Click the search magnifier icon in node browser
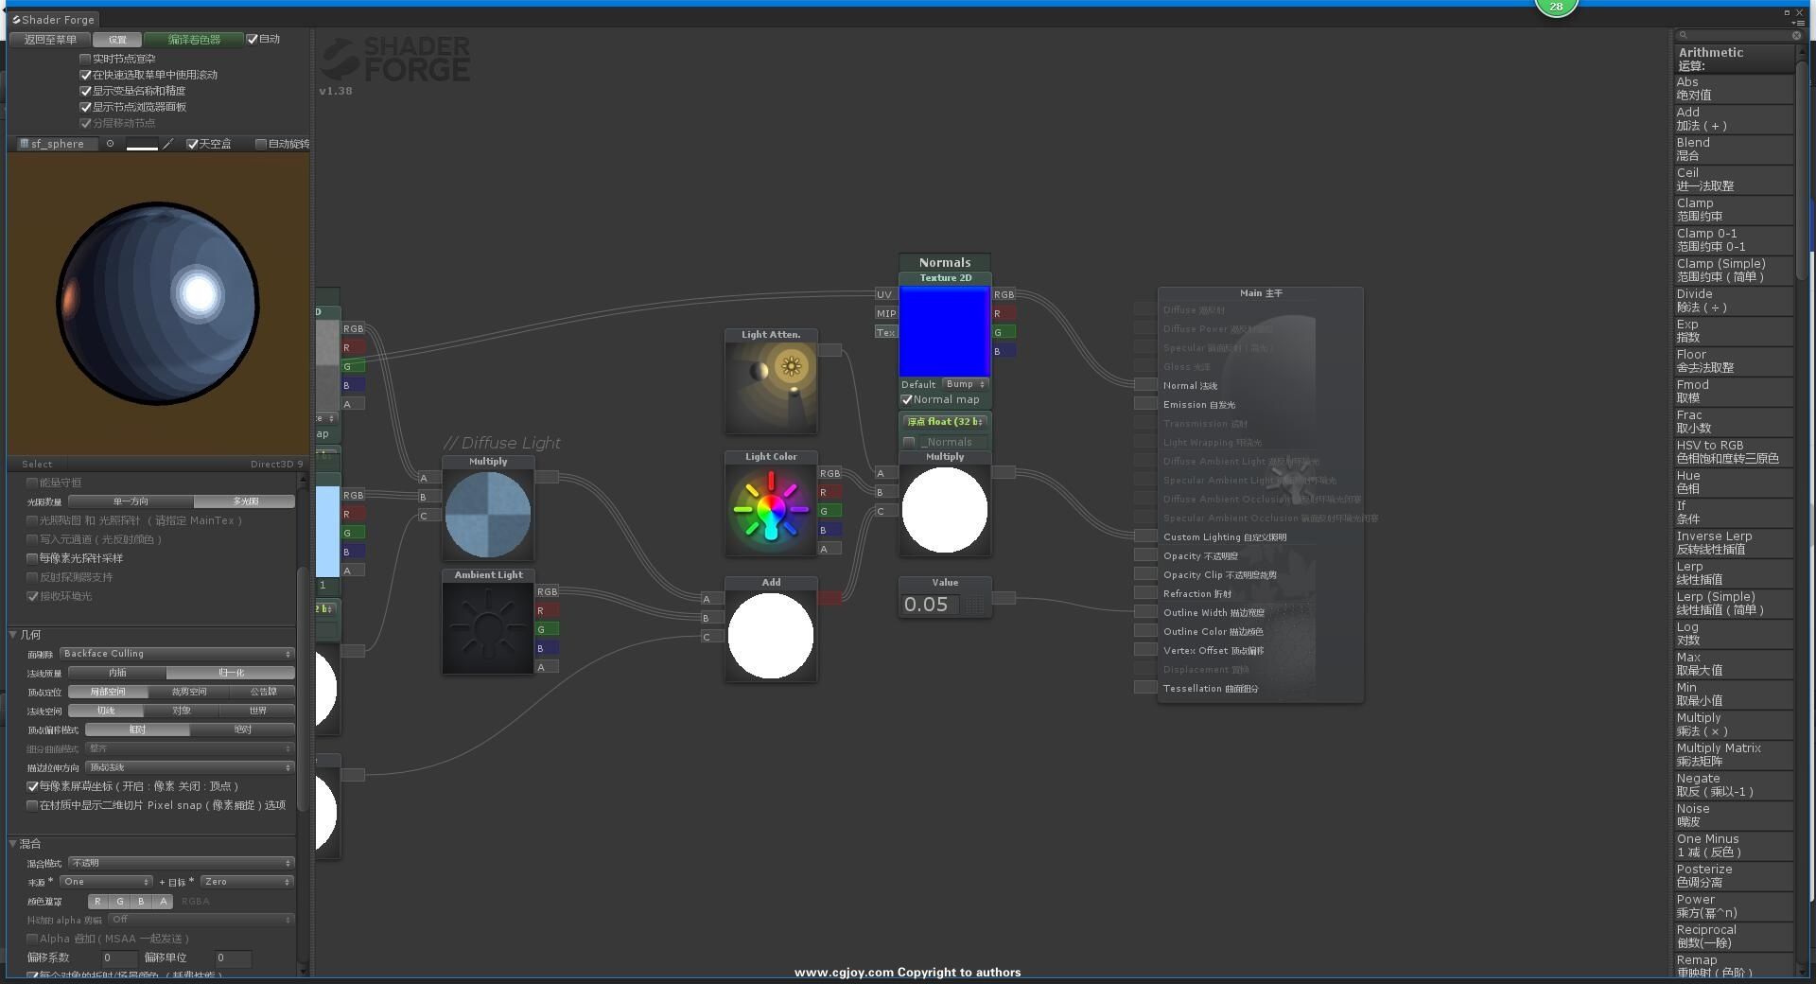 point(1684,35)
